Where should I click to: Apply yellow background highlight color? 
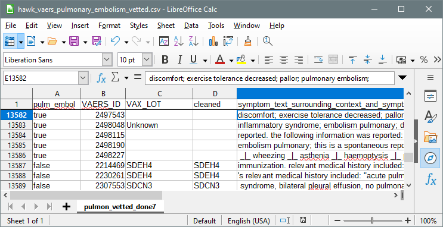241,59
